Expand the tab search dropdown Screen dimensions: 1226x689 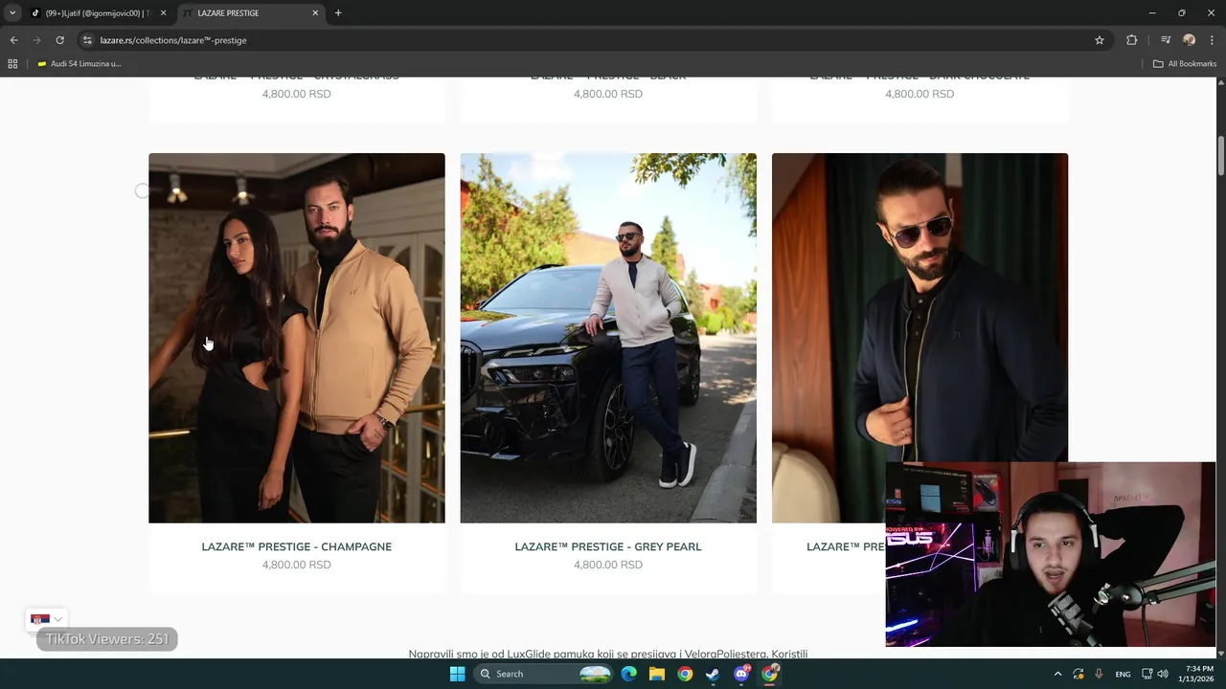(12, 13)
